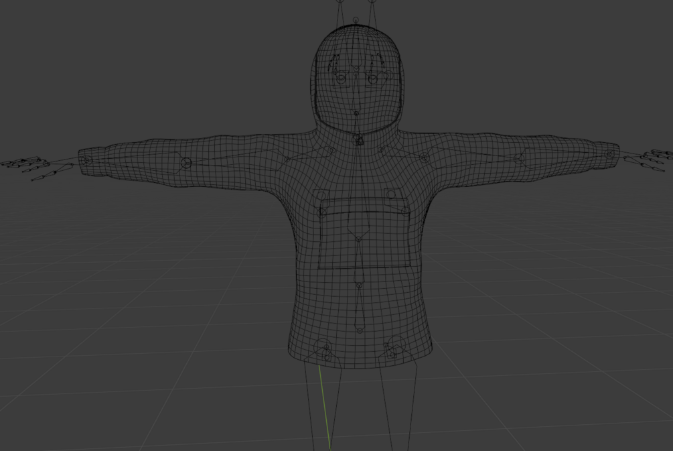Click the finger bones of viewer's right hand
This screenshot has width=673, height=451.
click(649, 159)
